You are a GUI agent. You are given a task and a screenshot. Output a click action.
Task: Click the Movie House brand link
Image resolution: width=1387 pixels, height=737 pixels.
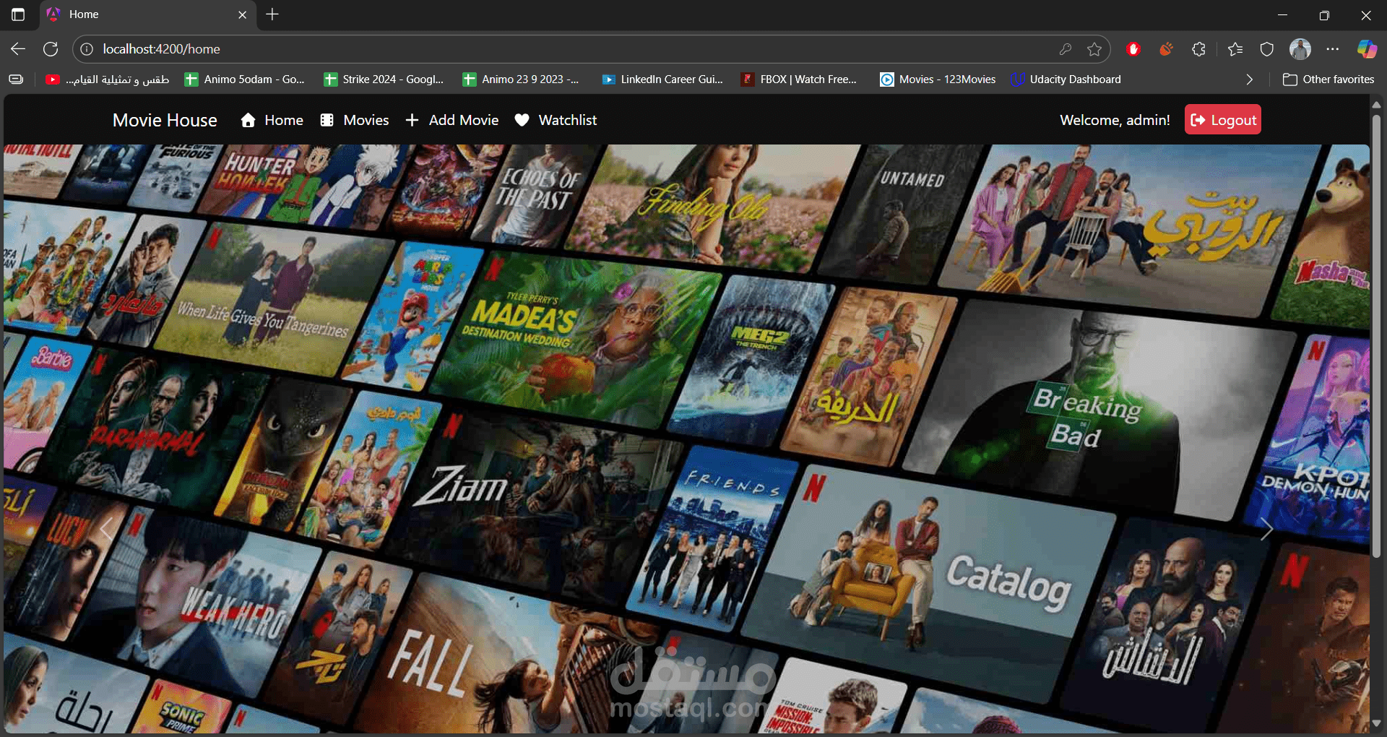165,120
